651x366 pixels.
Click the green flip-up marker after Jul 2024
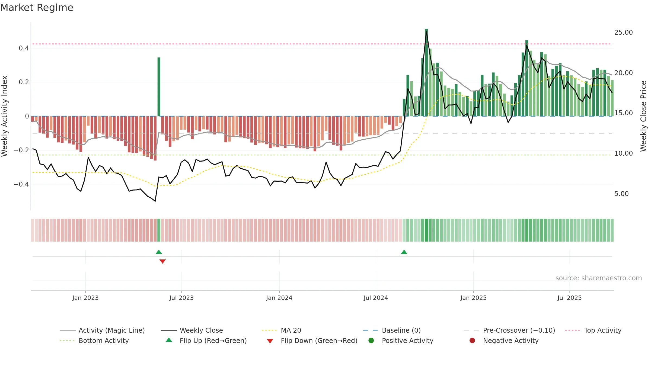pyautogui.click(x=404, y=252)
